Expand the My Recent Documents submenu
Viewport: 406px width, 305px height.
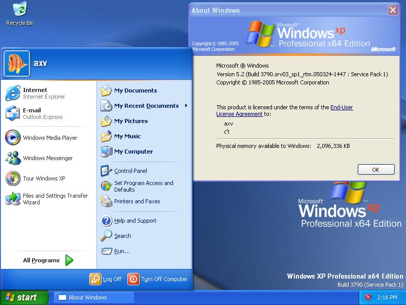pos(146,106)
